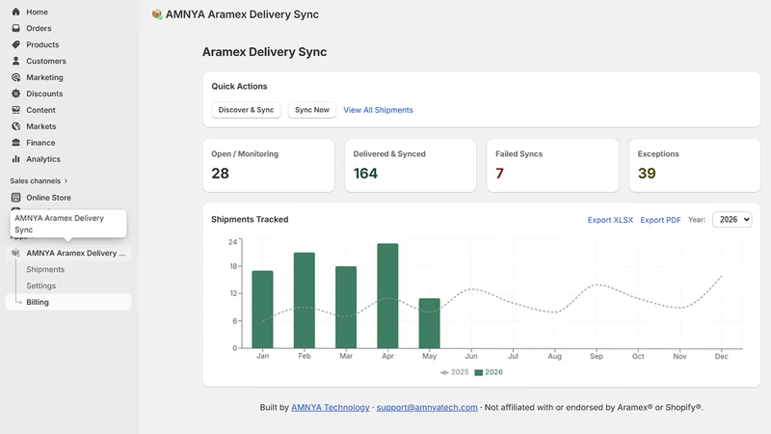Click the Discounts badge icon
This screenshot has height=434, width=771.
coord(15,94)
